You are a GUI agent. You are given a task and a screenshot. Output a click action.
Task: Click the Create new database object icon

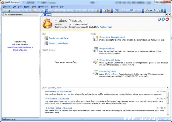pyautogui.click(x=95, y=39)
